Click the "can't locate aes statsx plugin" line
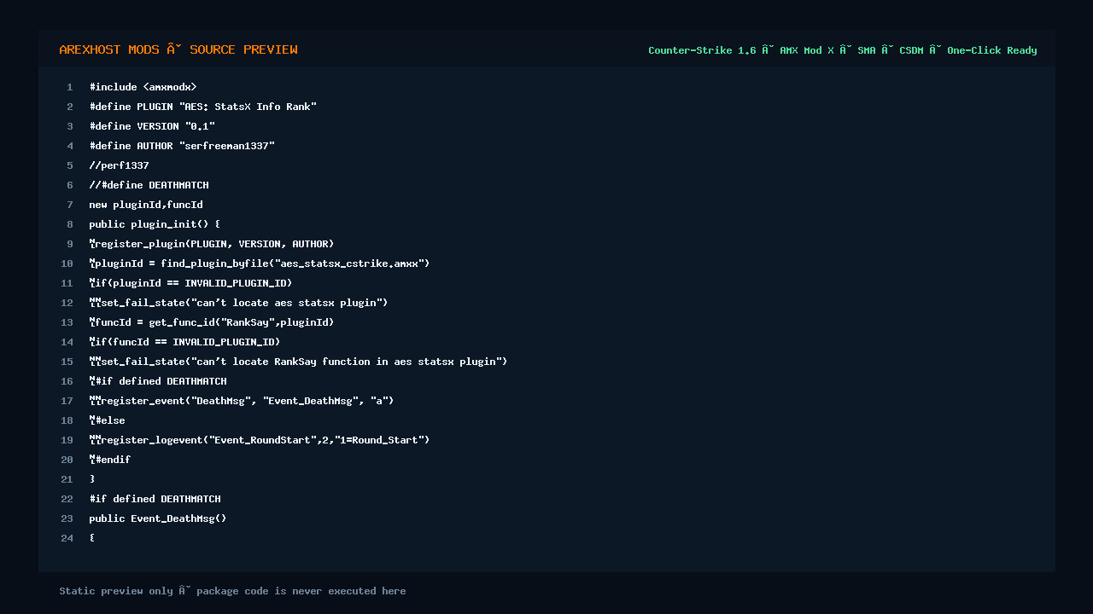1093x614 pixels. [238, 303]
